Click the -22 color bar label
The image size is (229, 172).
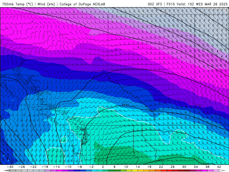tap(33, 167)
